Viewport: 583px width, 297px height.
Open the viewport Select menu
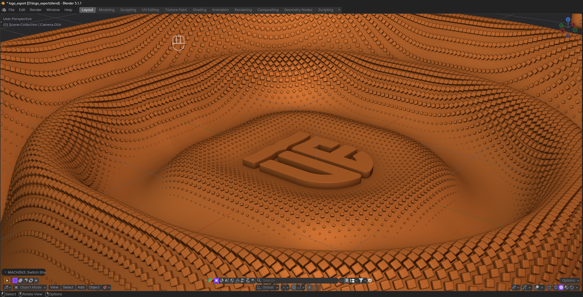[x=68, y=287]
